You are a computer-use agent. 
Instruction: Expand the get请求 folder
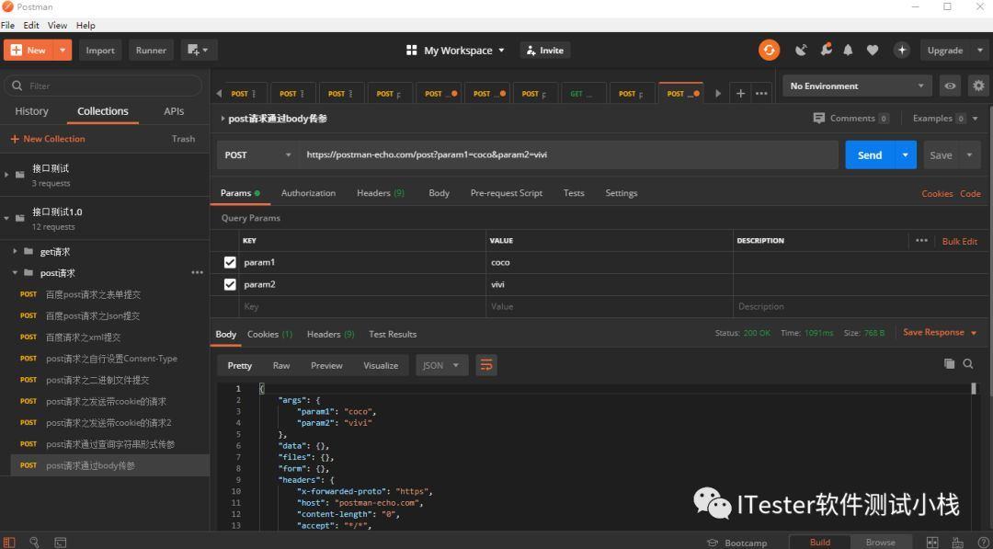pos(16,251)
